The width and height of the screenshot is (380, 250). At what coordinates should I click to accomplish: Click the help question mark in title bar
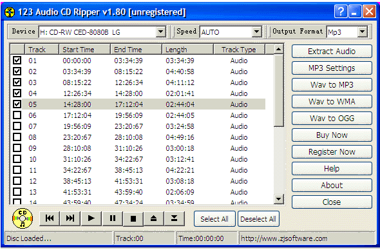tap(341, 12)
